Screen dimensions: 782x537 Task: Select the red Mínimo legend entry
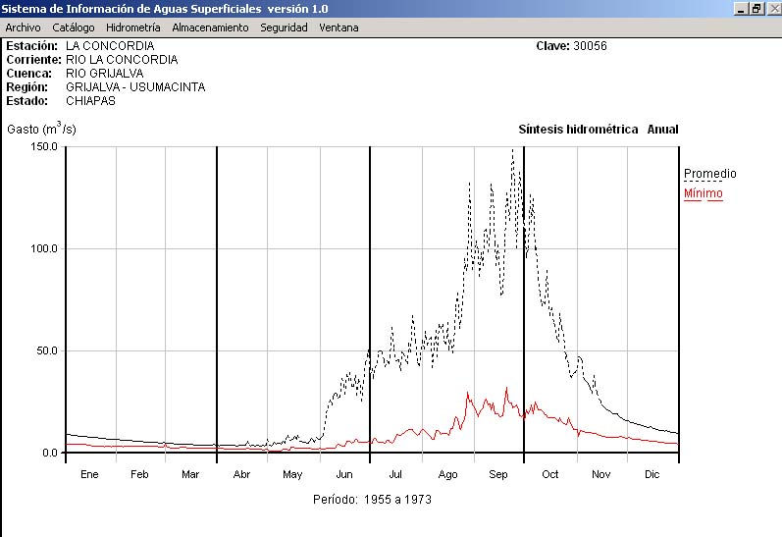coord(703,193)
